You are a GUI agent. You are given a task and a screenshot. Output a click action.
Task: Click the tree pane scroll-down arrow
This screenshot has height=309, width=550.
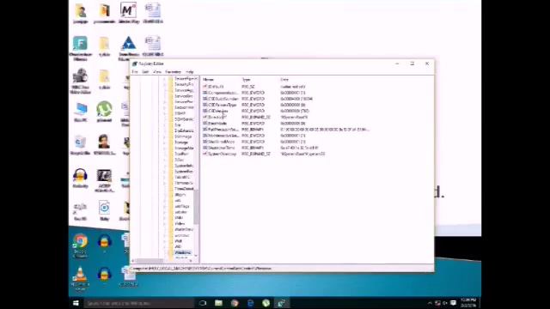[x=196, y=256]
